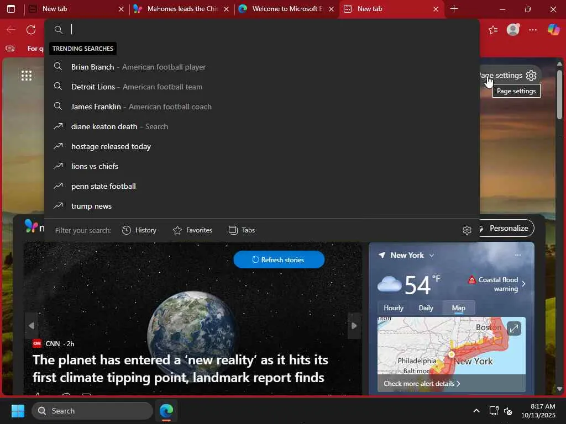
Task: Filter search by History
Action: click(139, 230)
